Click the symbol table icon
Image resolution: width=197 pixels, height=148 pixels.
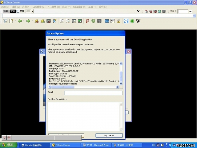point(113,21)
